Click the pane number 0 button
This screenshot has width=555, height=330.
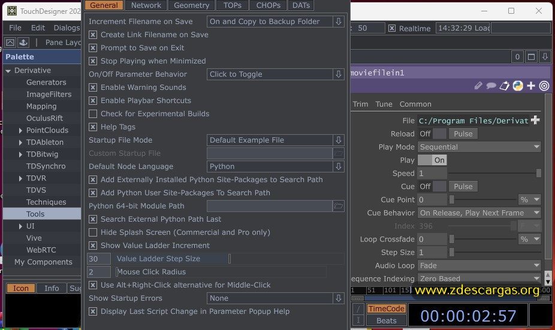[x=517, y=56]
